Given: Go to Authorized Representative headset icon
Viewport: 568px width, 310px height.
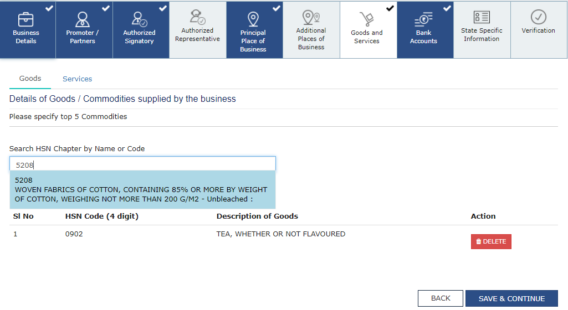Looking at the screenshot, I should click(x=197, y=17).
